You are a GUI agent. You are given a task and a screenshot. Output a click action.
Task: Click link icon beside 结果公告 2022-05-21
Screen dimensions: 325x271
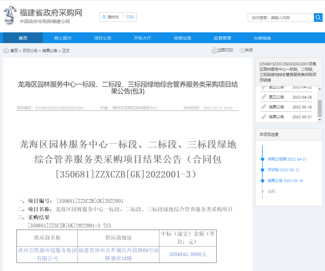264,117
